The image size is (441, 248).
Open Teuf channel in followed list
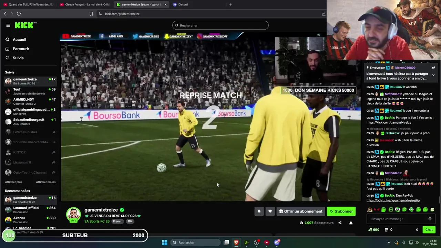tap(30, 91)
